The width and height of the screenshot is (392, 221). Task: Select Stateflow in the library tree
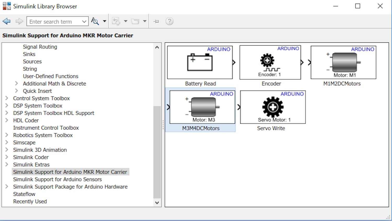click(24, 194)
